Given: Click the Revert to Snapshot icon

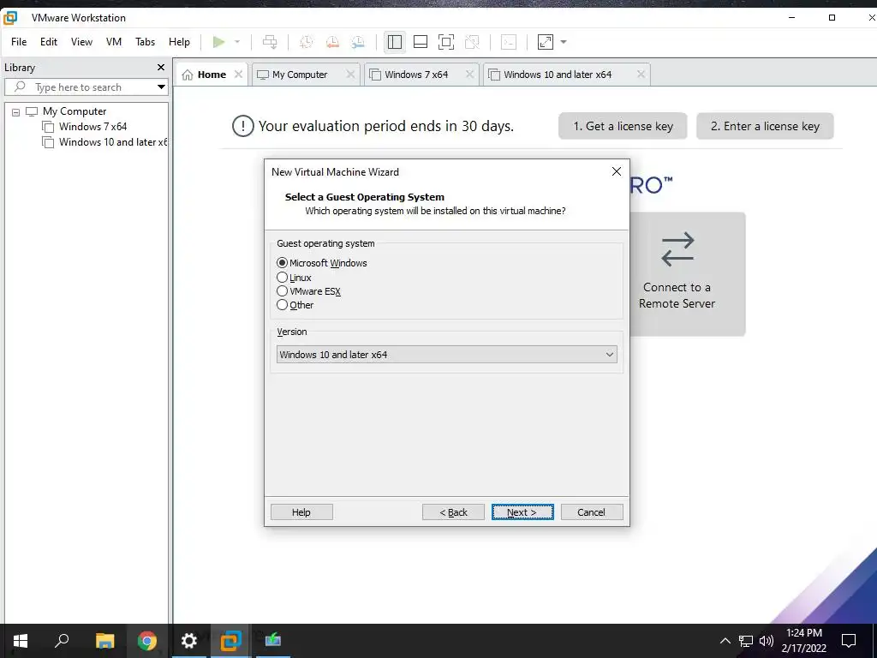Looking at the screenshot, I should 332,42.
